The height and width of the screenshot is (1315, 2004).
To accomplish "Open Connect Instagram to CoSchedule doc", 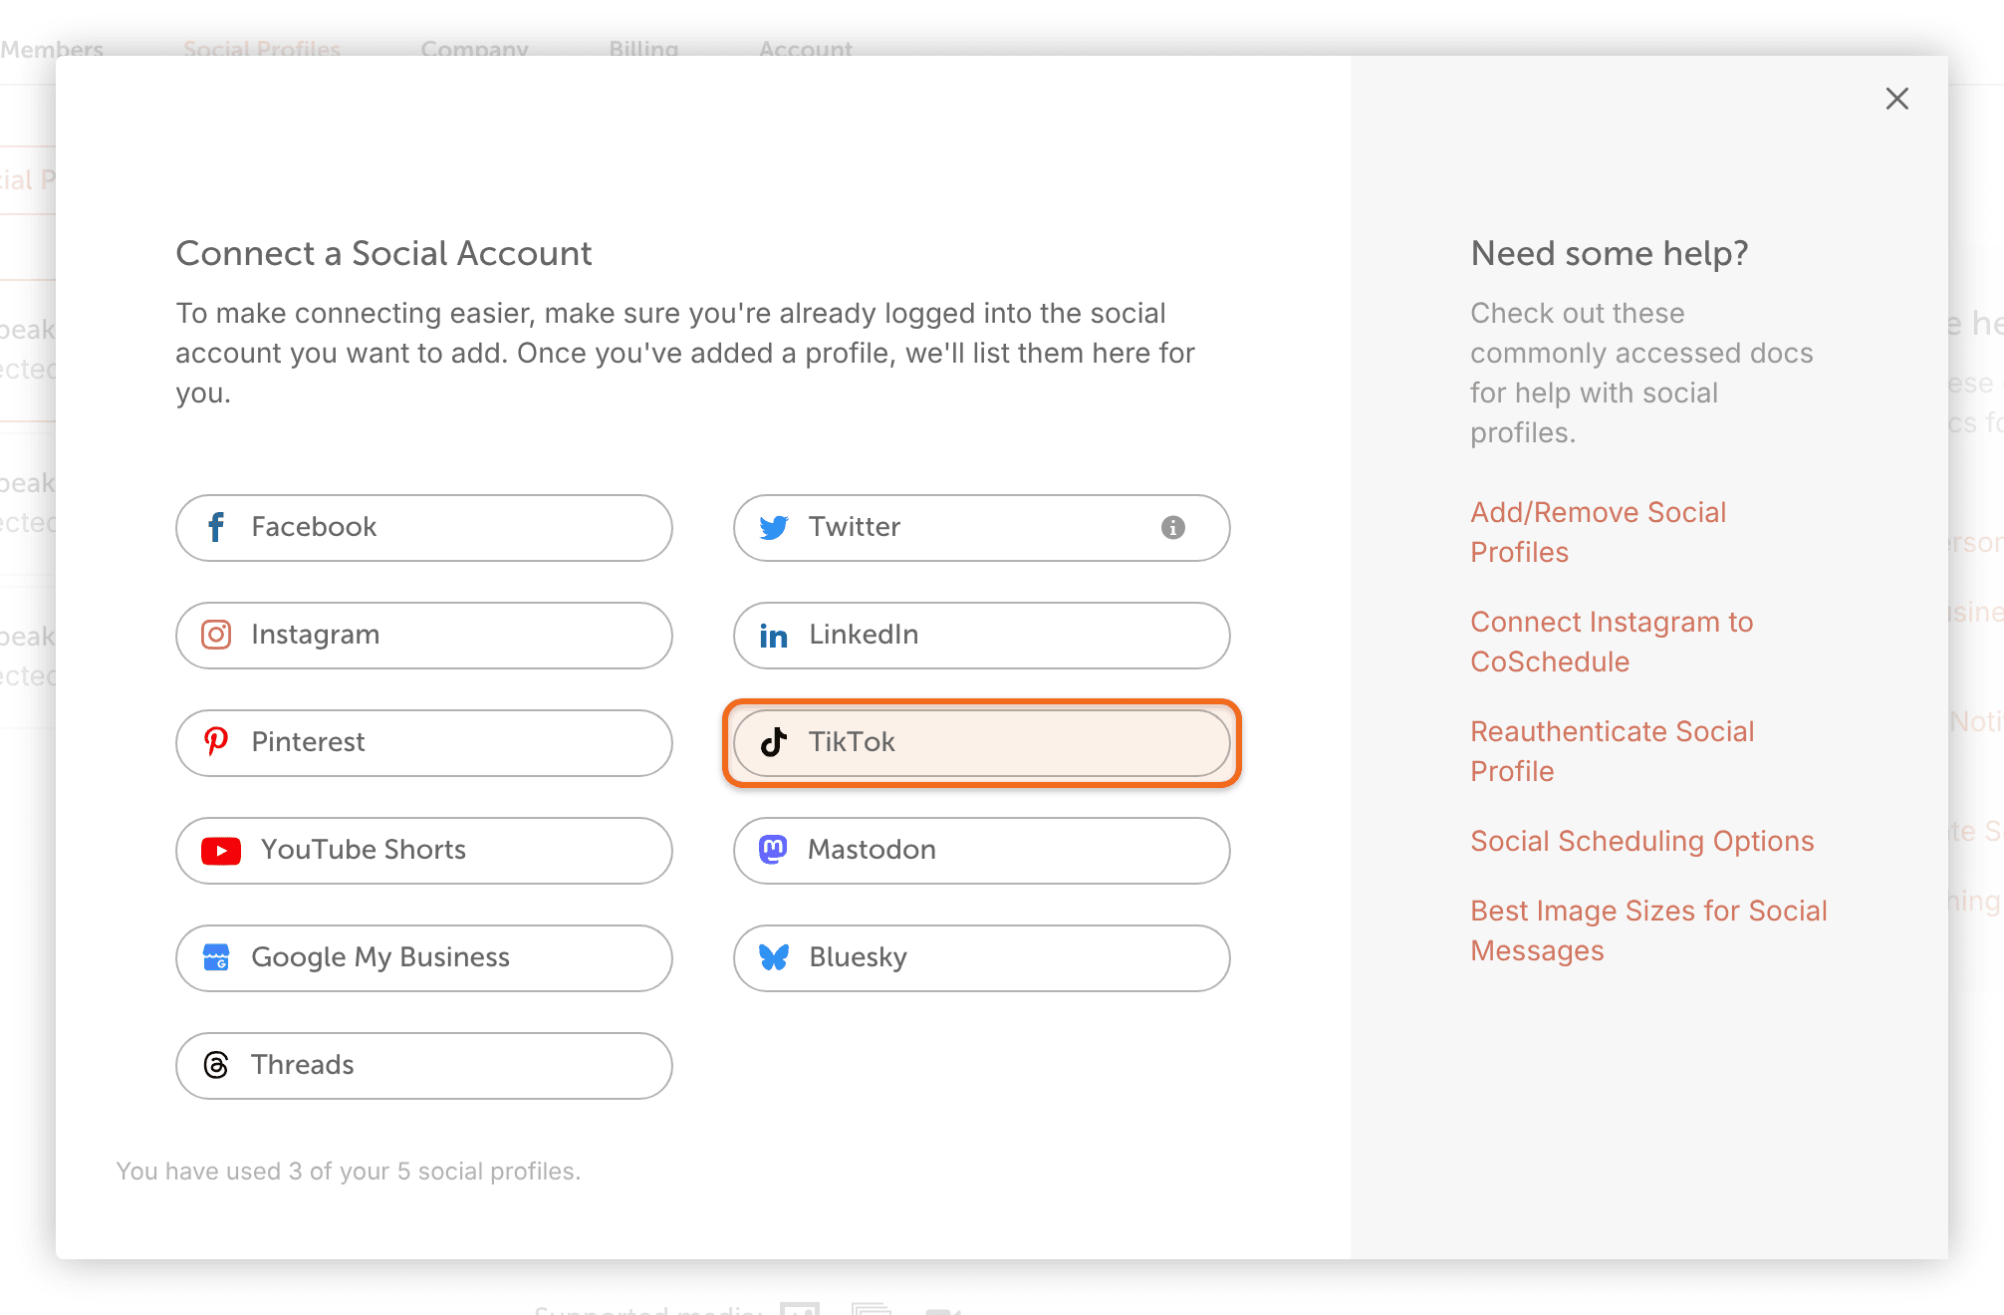I will tap(1612, 642).
